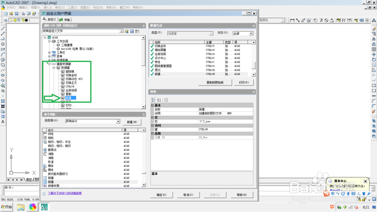Click the 取消(C) button
This screenshot has height=212, width=377.
click(x=188, y=195)
